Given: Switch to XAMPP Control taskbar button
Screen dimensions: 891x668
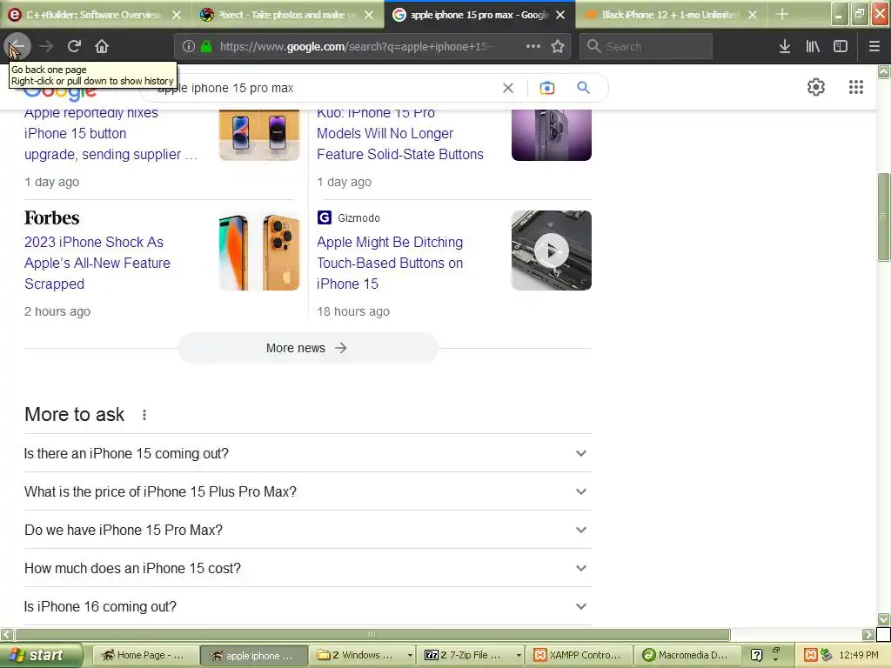Looking at the screenshot, I should pyautogui.click(x=579, y=655).
